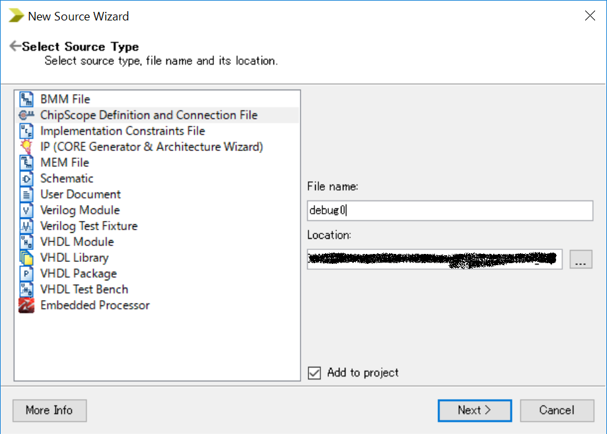Select Verilog Module source type

tap(80, 210)
